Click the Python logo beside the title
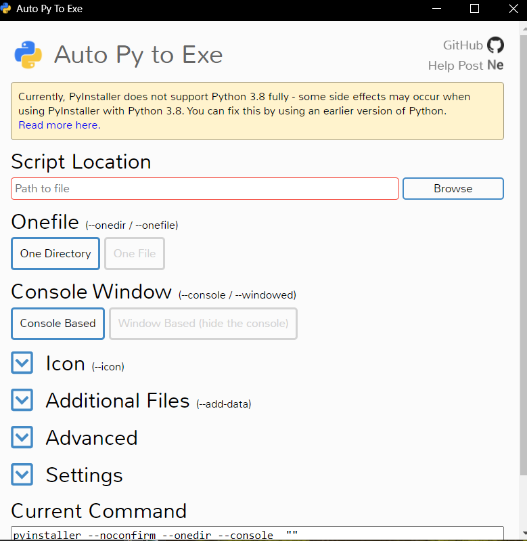Screen dimensions: 527x541 coord(28,55)
